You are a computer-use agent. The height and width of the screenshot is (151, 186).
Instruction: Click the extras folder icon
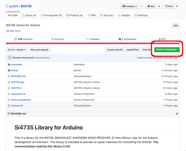(9, 70)
